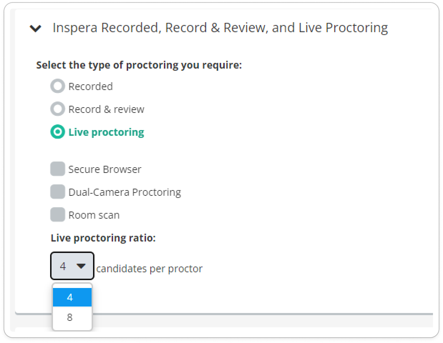443x343 pixels.
Task: Click the Live proctoring ratio heading
Action: pyautogui.click(x=103, y=238)
